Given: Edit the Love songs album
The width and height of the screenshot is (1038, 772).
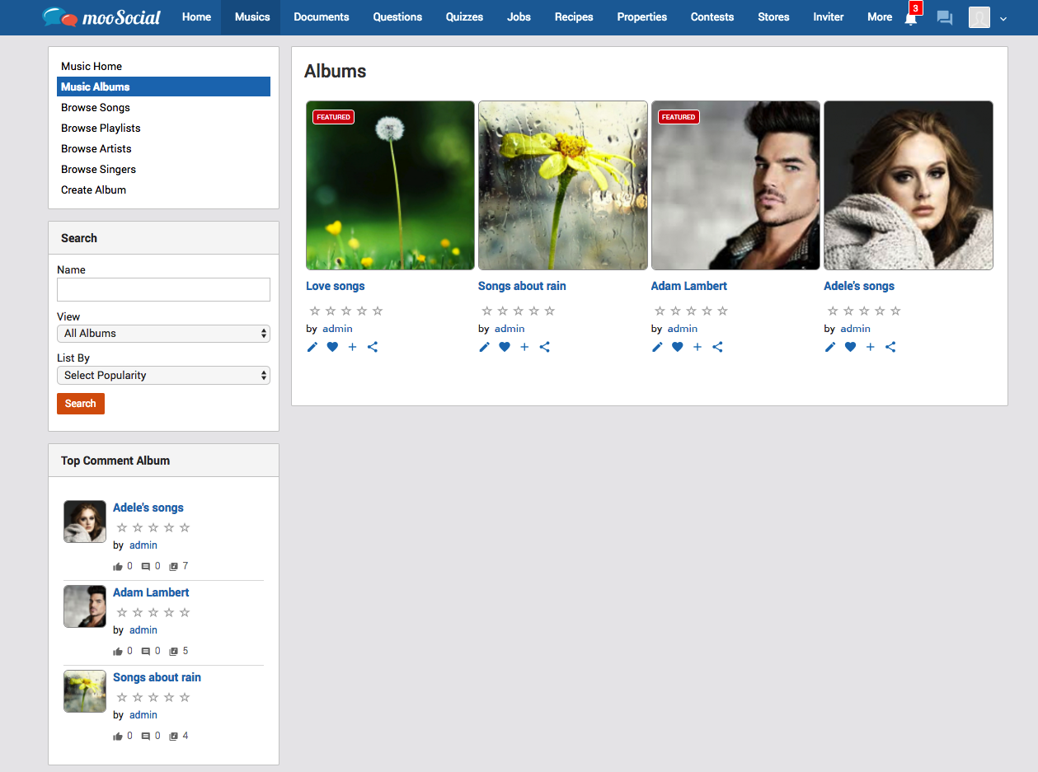Looking at the screenshot, I should 312,347.
